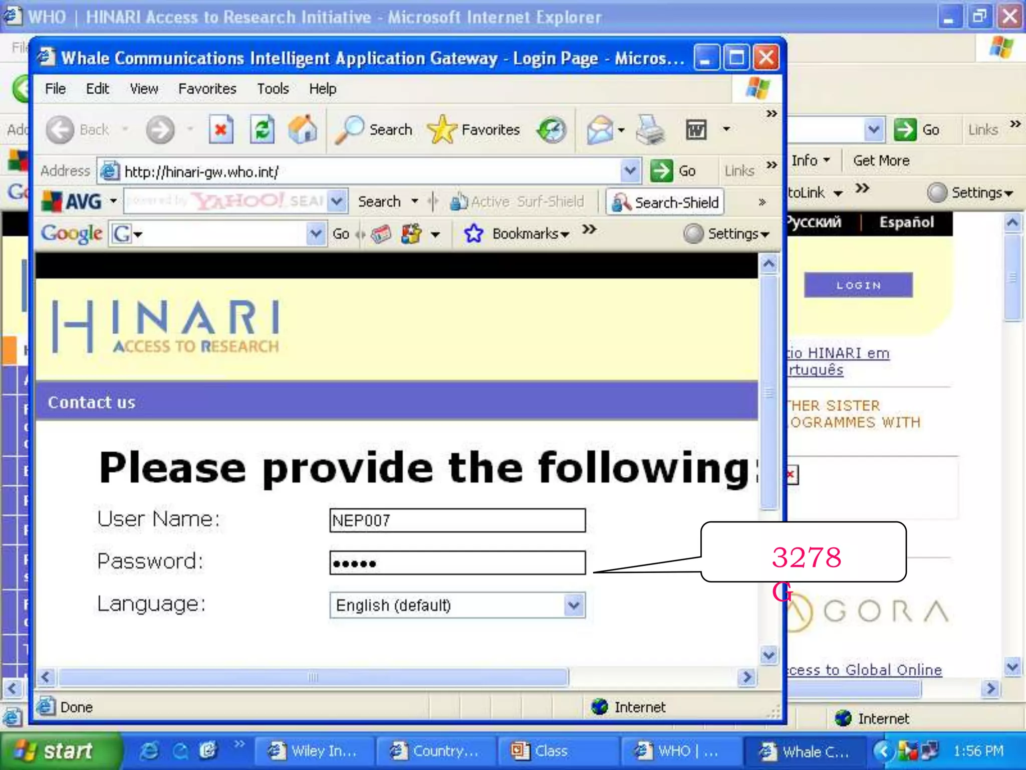Screen dimensions: 1026x770
Task: Click the Refresh page icon
Action: click(x=262, y=130)
